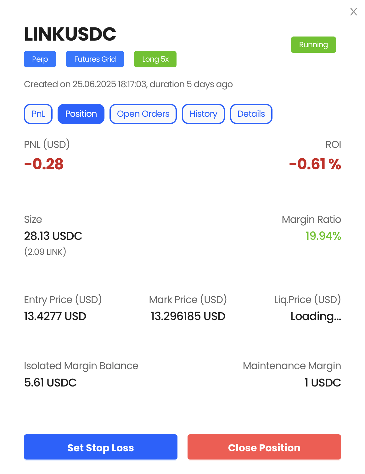This screenshot has height=474, width=365.
Task: Click the Size label
Action: 33,219
